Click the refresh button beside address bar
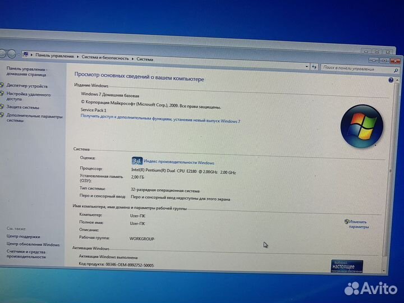404x303 pixels. pyautogui.click(x=314, y=67)
